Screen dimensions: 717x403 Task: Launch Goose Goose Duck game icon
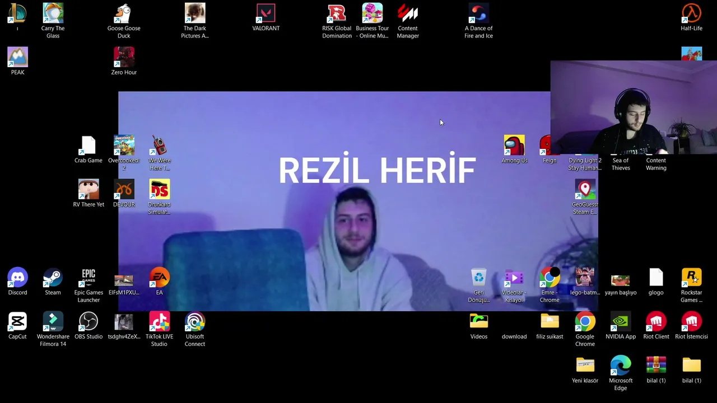tap(124, 13)
